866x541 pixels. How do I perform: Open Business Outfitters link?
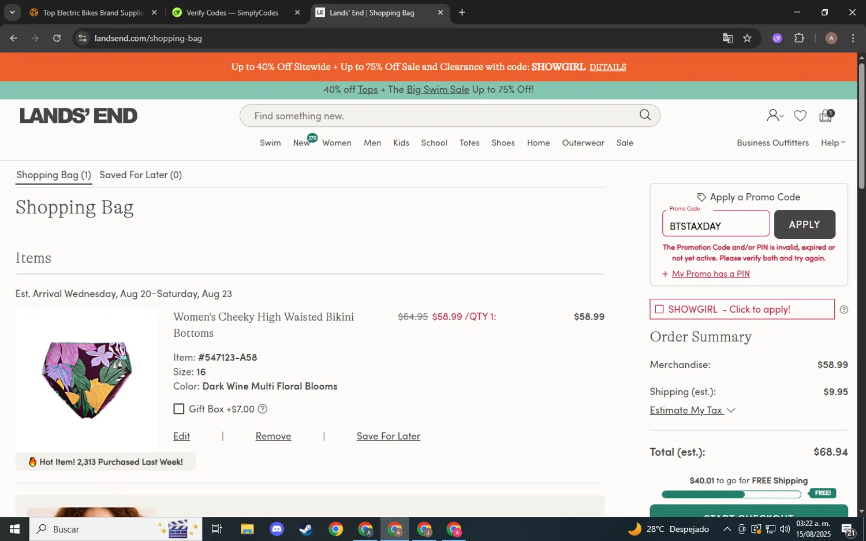tap(772, 142)
